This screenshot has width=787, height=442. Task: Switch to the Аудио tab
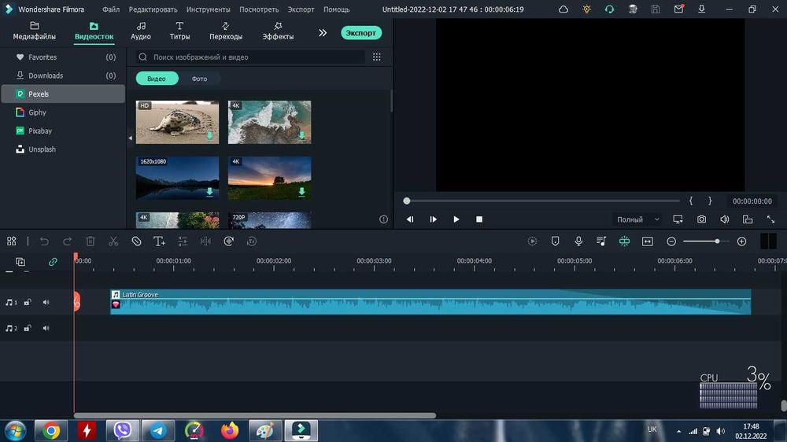point(141,31)
